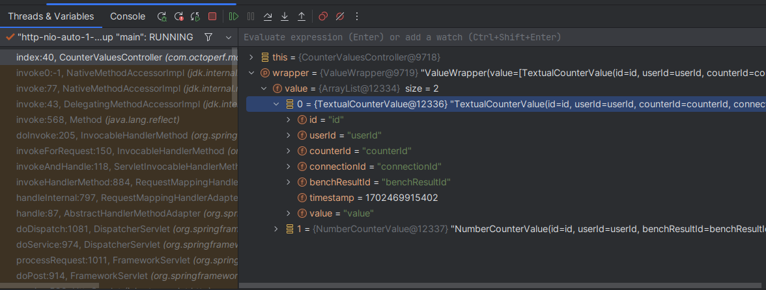
Task: Switch to Console tab
Action: click(128, 16)
